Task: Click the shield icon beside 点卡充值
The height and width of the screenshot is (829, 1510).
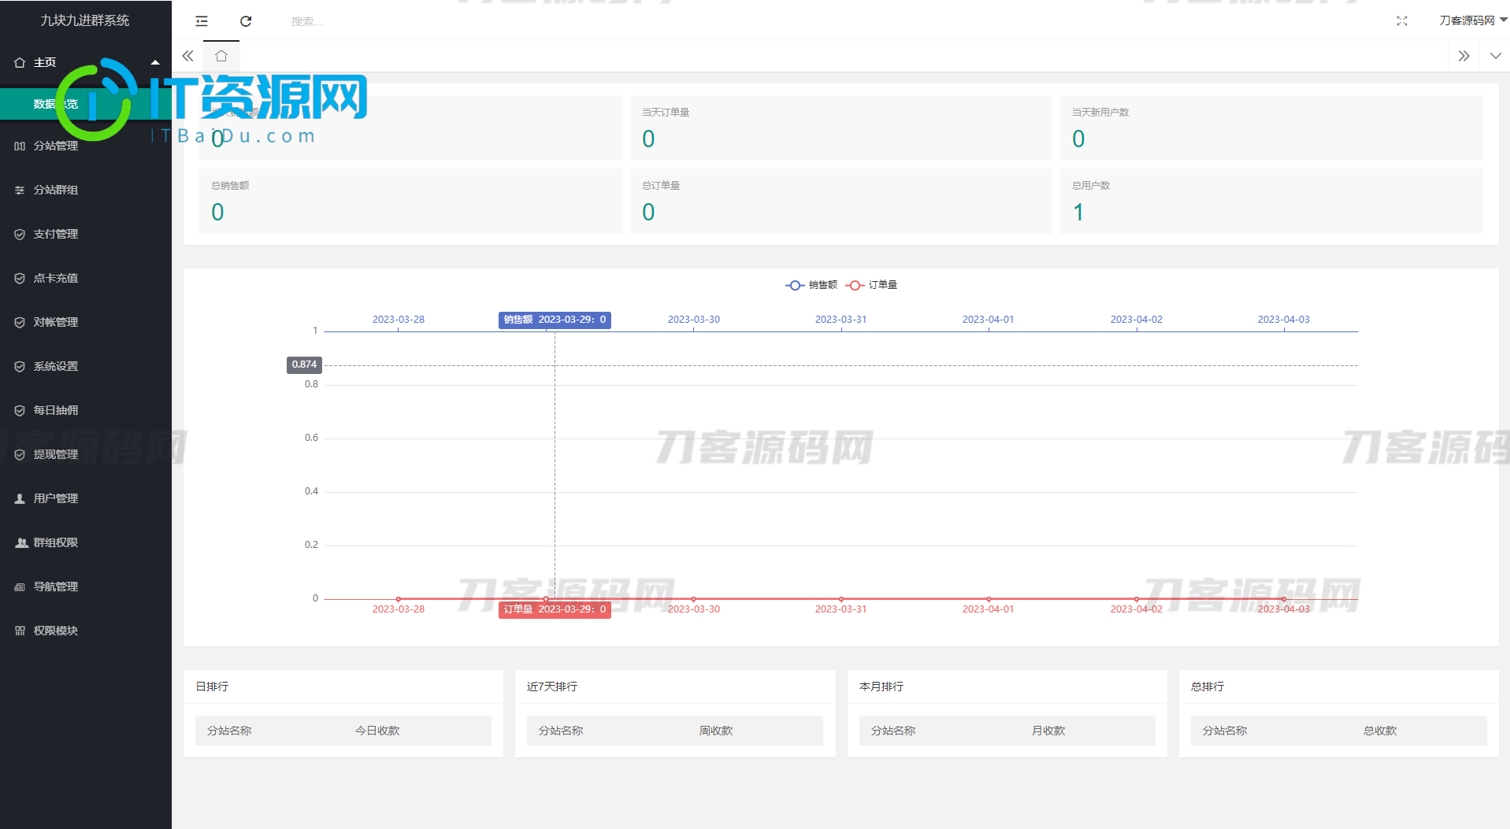Action: point(20,278)
